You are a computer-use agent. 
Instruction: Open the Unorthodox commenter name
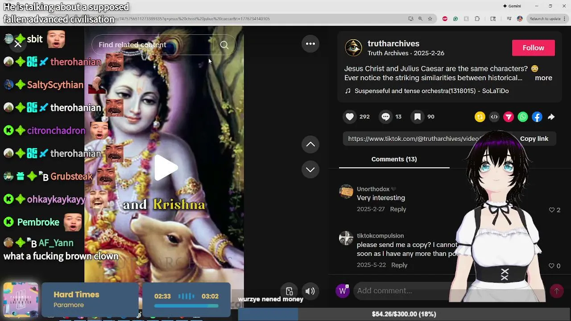373,189
